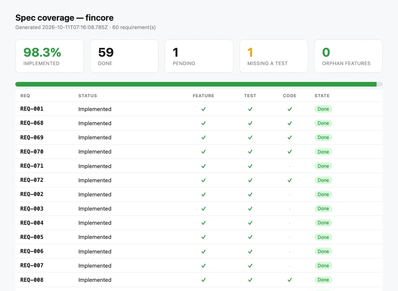This screenshot has width=398, height=291.
Task: Select the Code checkmark in the REQ-068 row
Action: [290, 123]
